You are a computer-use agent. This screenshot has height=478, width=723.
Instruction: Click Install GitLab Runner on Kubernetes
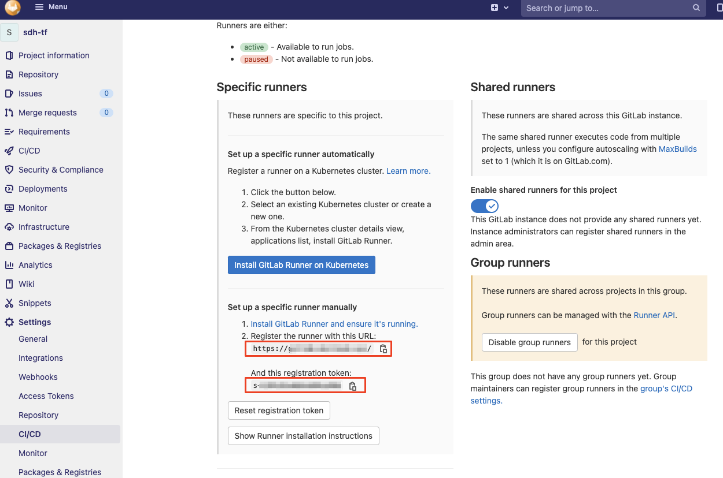301,265
